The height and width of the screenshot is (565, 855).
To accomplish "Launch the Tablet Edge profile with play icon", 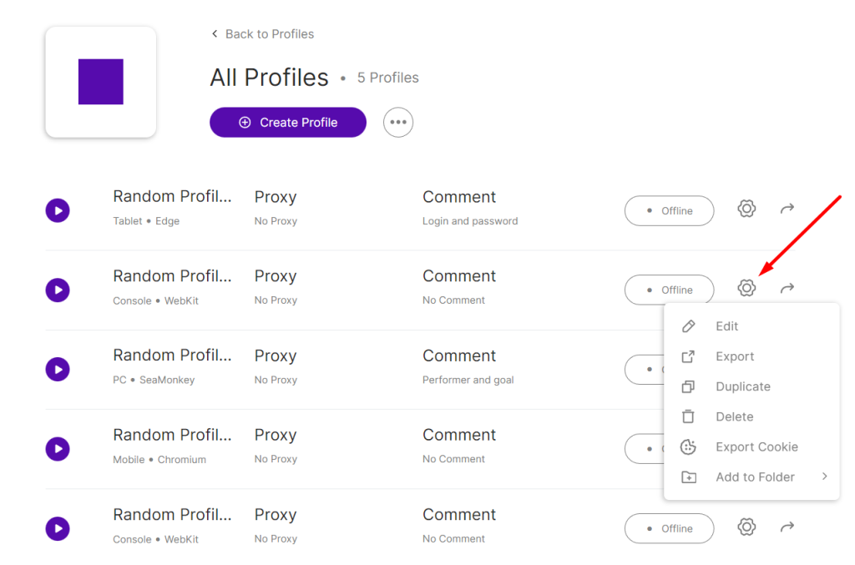I will coord(58,210).
